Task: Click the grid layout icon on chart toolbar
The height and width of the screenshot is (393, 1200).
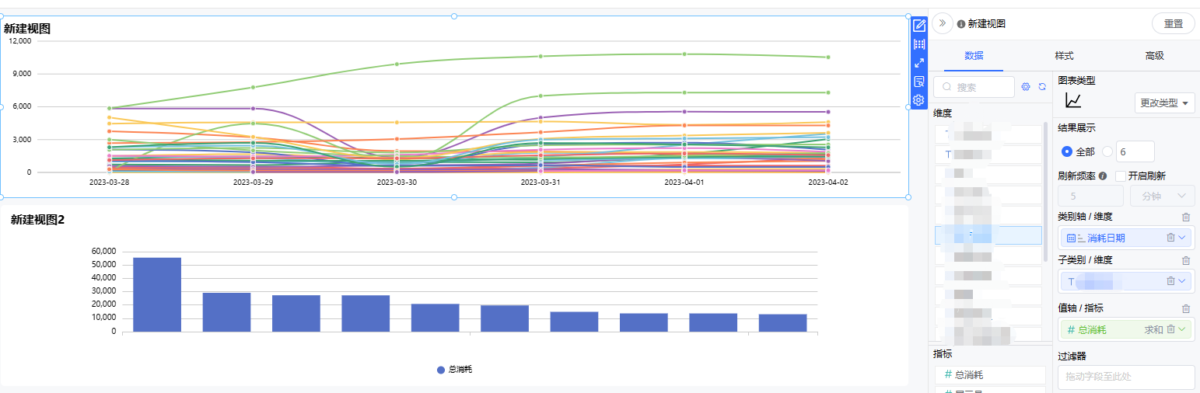Action: coord(919,44)
